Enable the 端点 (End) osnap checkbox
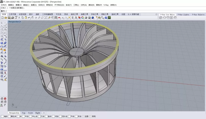The height and width of the screenshot is (119, 206). [x=2, y=116]
